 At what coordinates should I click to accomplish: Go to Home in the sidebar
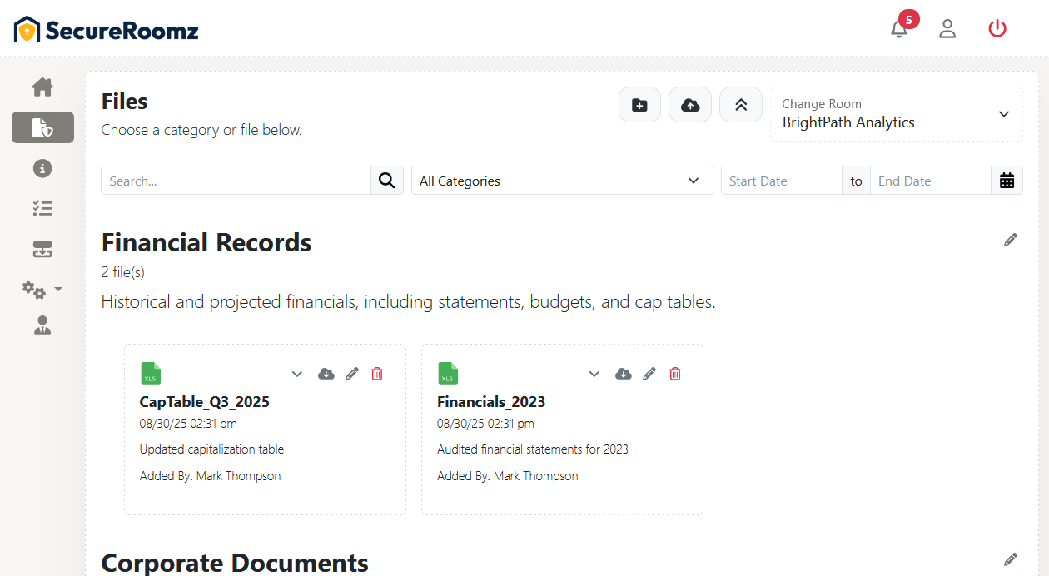(x=42, y=87)
